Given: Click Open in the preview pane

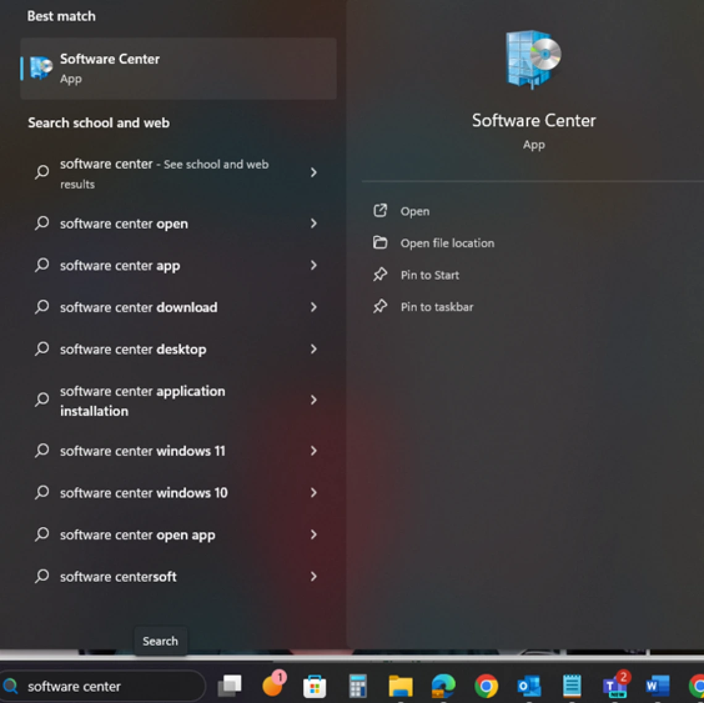Looking at the screenshot, I should pyautogui.click(x=414, y=211).
